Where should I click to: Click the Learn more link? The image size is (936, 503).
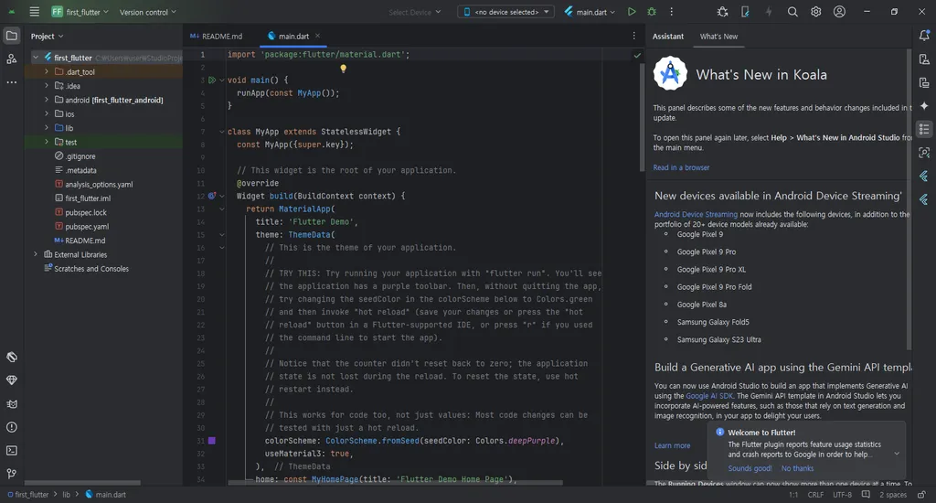pyautogui.click(x=672, y=445)
